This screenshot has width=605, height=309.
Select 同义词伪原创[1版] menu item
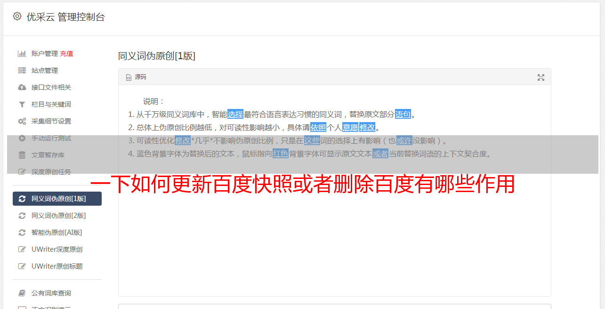pyautogui.click(x=57, y=199)
